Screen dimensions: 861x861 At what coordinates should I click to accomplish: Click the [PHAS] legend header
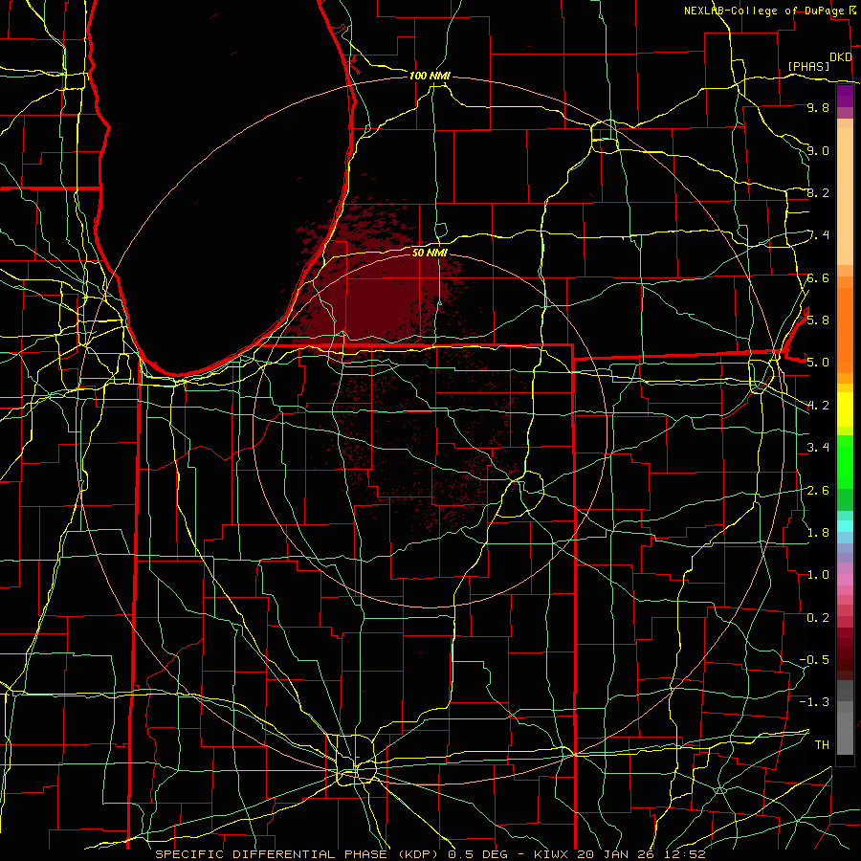pos(808,66)
